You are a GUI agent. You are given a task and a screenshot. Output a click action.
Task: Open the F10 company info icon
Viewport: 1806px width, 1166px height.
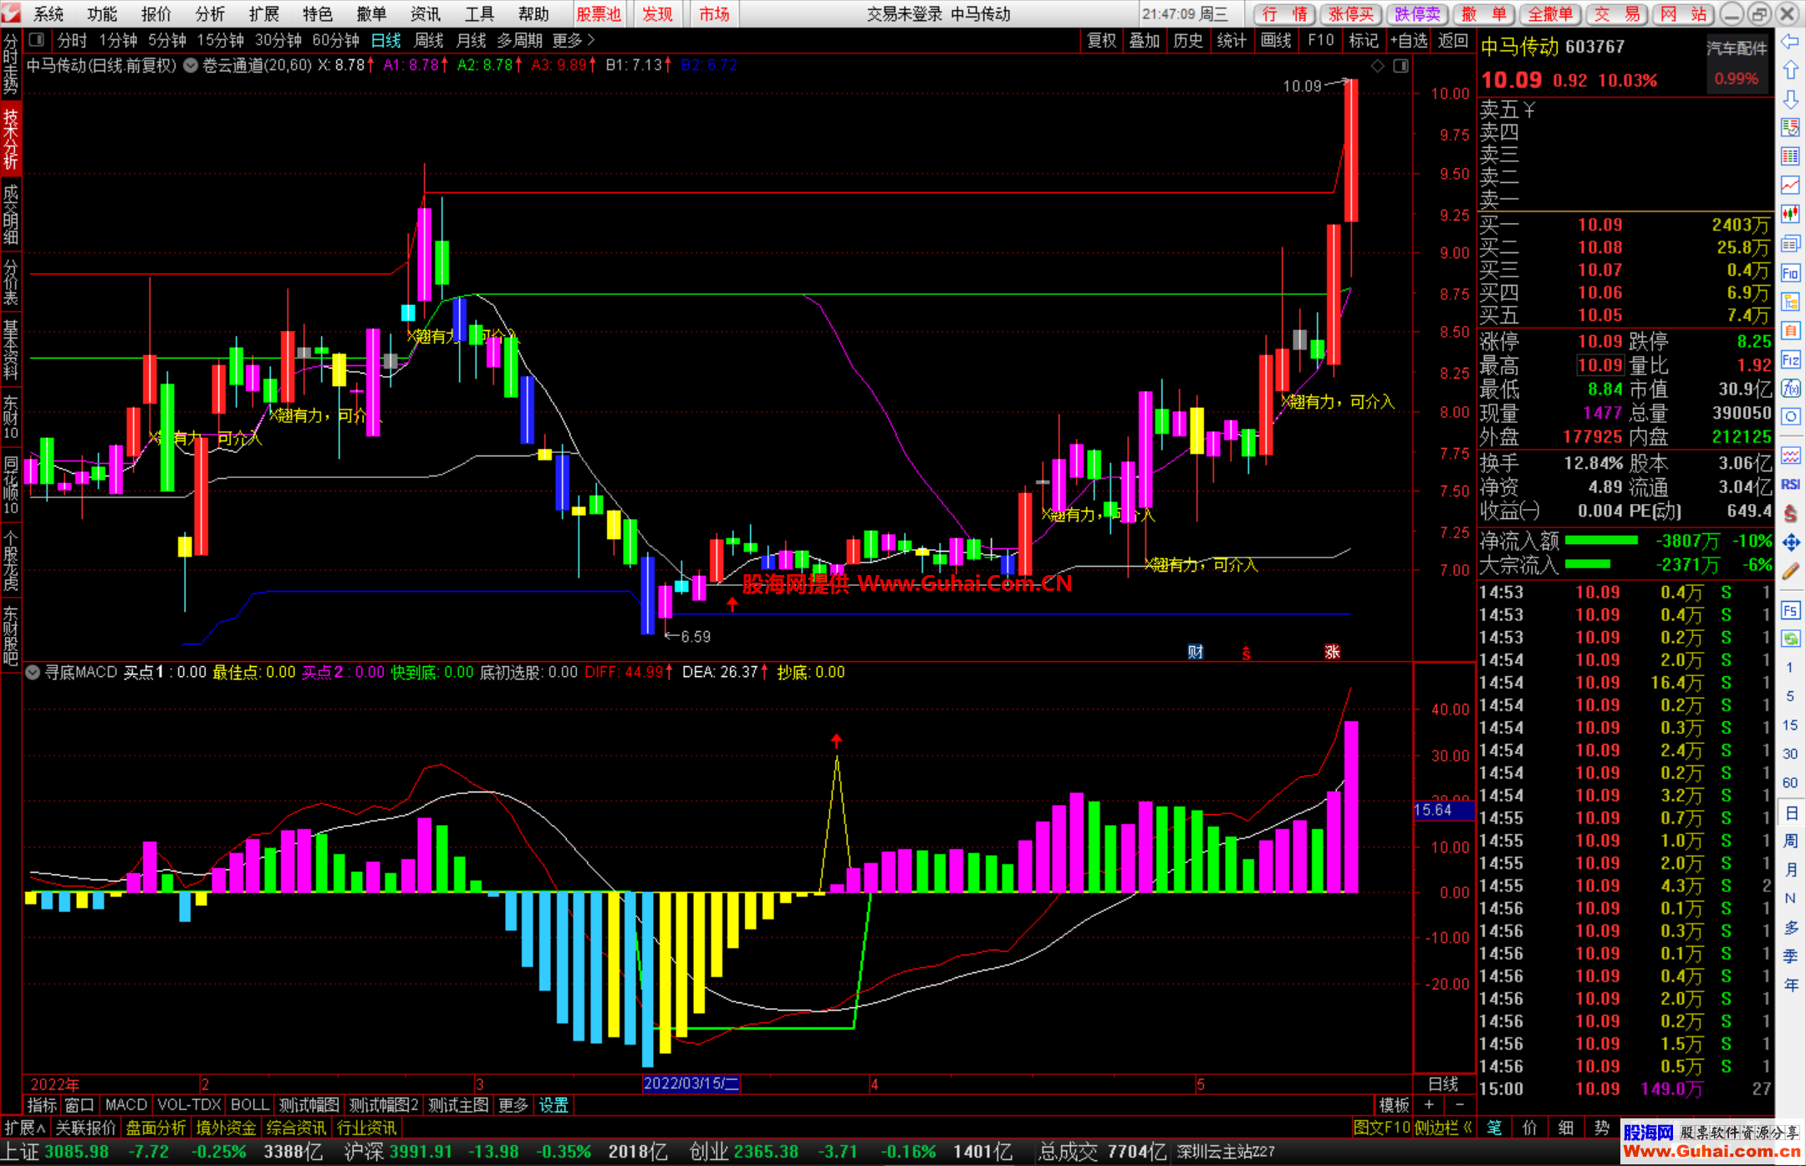pos(1790,273)
